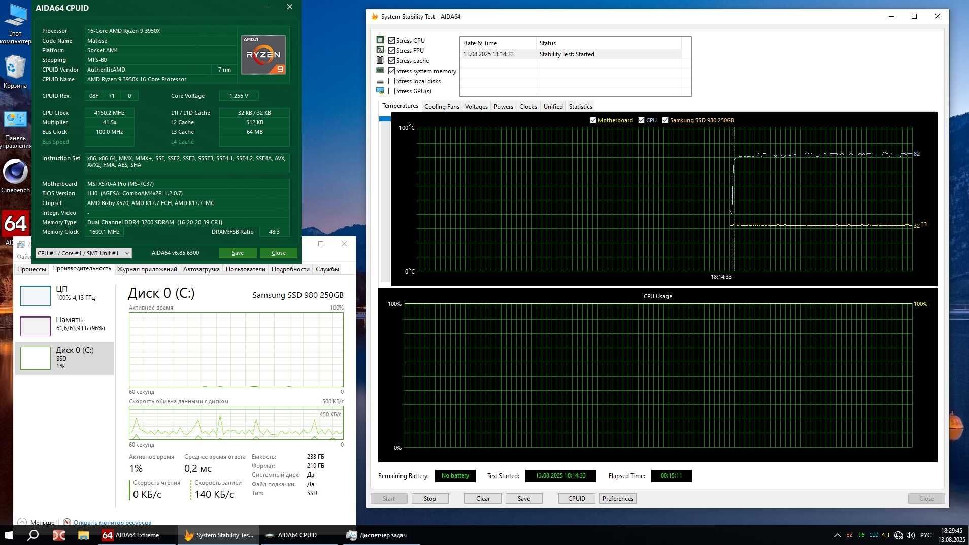Open network tray icon
Image resolution: width=969 pixels, height=545 pixels.
898,535
